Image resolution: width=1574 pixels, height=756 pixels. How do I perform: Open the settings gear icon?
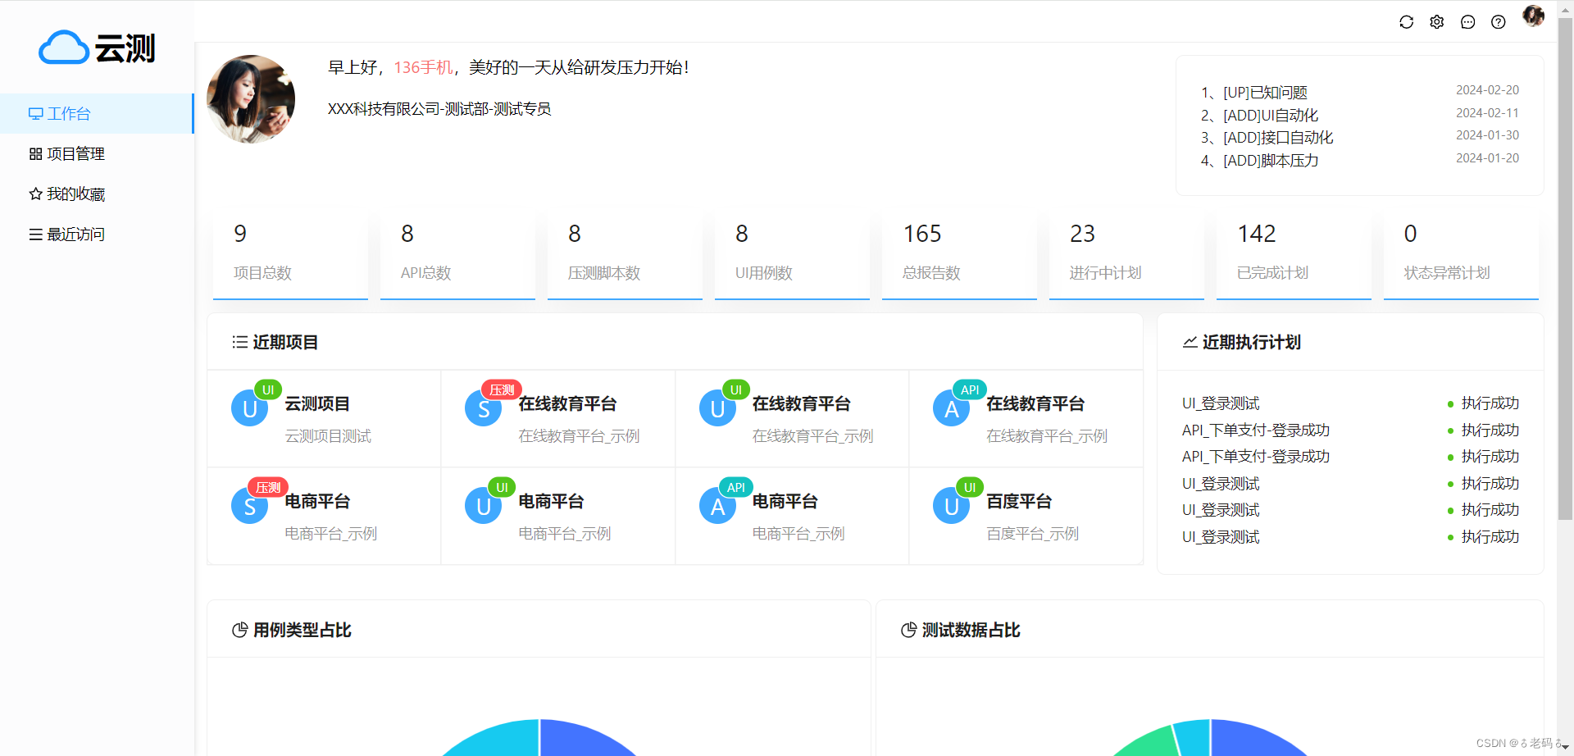tap(1436, 22)
